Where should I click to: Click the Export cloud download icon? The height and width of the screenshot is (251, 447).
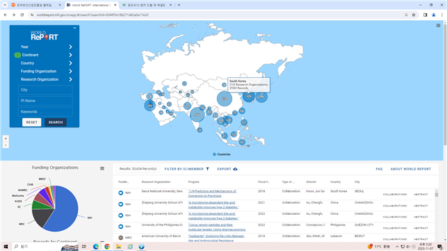(235, 169)
